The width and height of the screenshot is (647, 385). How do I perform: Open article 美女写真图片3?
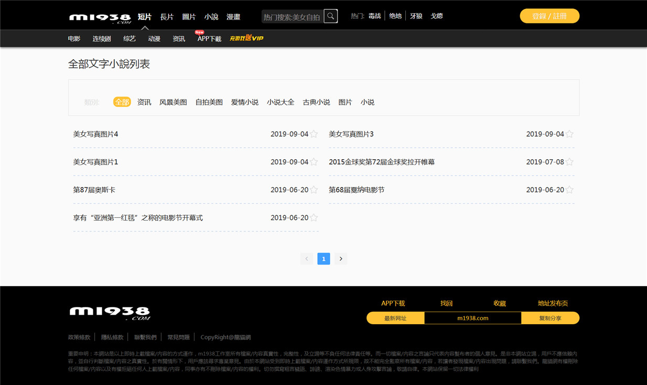coord(351,134)
